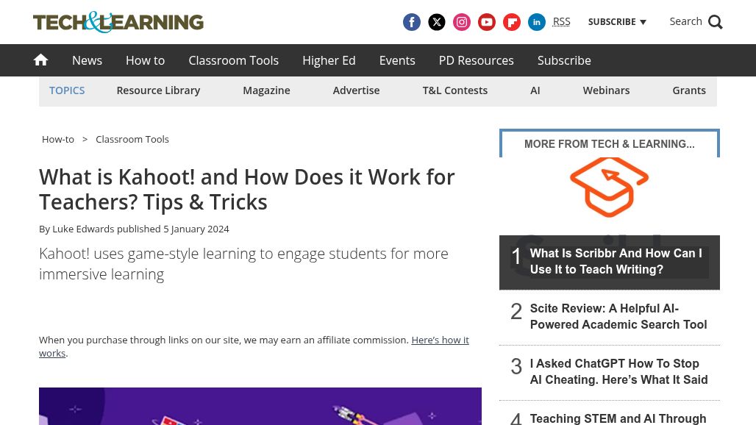Image resolution: width=756 pixels, height=425 pixels.
Task: Click the Classroom Tools breadcrumb link
Action: 132,139
